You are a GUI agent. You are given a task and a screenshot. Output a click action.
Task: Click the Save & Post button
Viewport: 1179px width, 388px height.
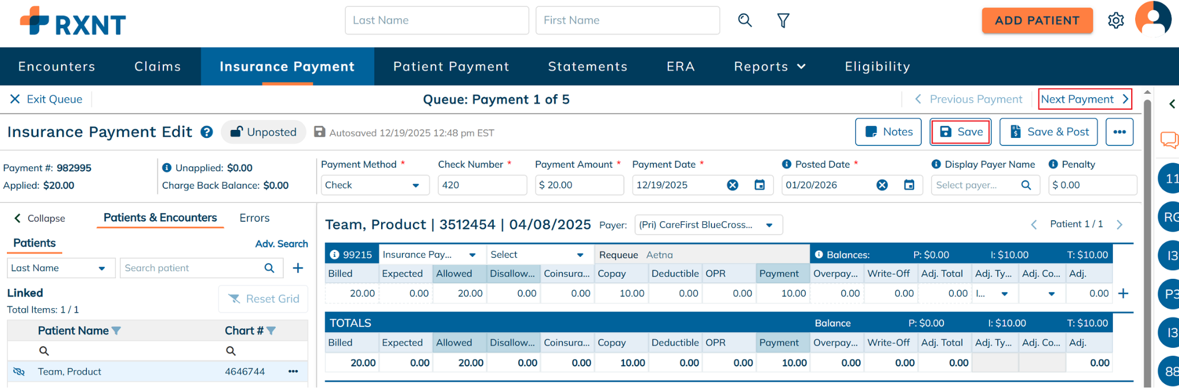click(x=1048, y=132)
